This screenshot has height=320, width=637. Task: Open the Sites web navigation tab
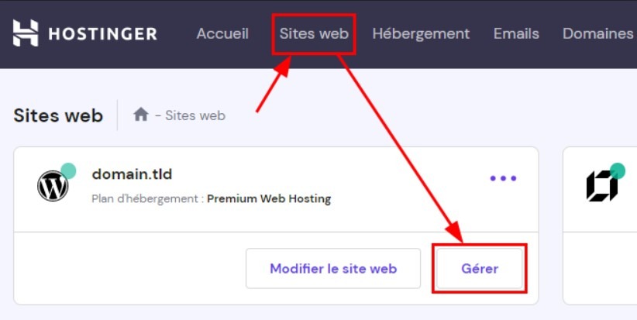click(x=314, y=33)
